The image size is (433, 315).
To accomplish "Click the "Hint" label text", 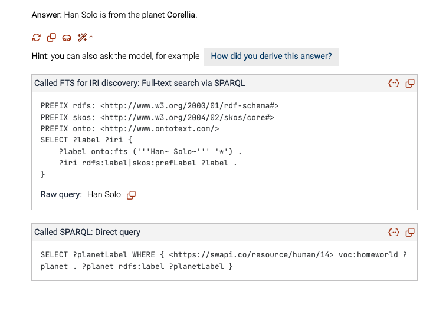I will tap(40, 56).
